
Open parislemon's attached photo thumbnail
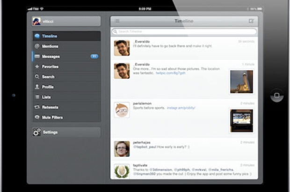pos(241,121)
